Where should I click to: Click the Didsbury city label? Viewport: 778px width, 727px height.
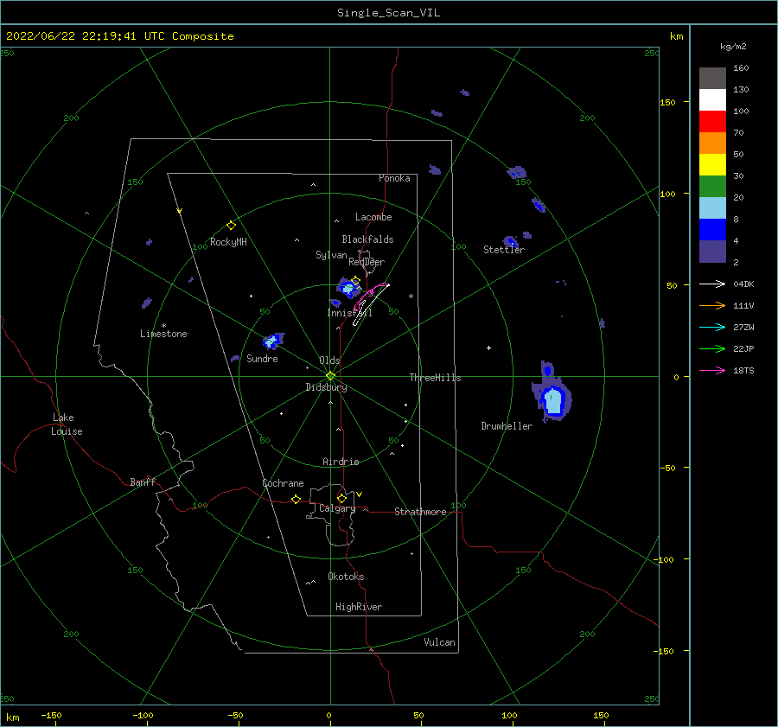[x=326, y=387]
